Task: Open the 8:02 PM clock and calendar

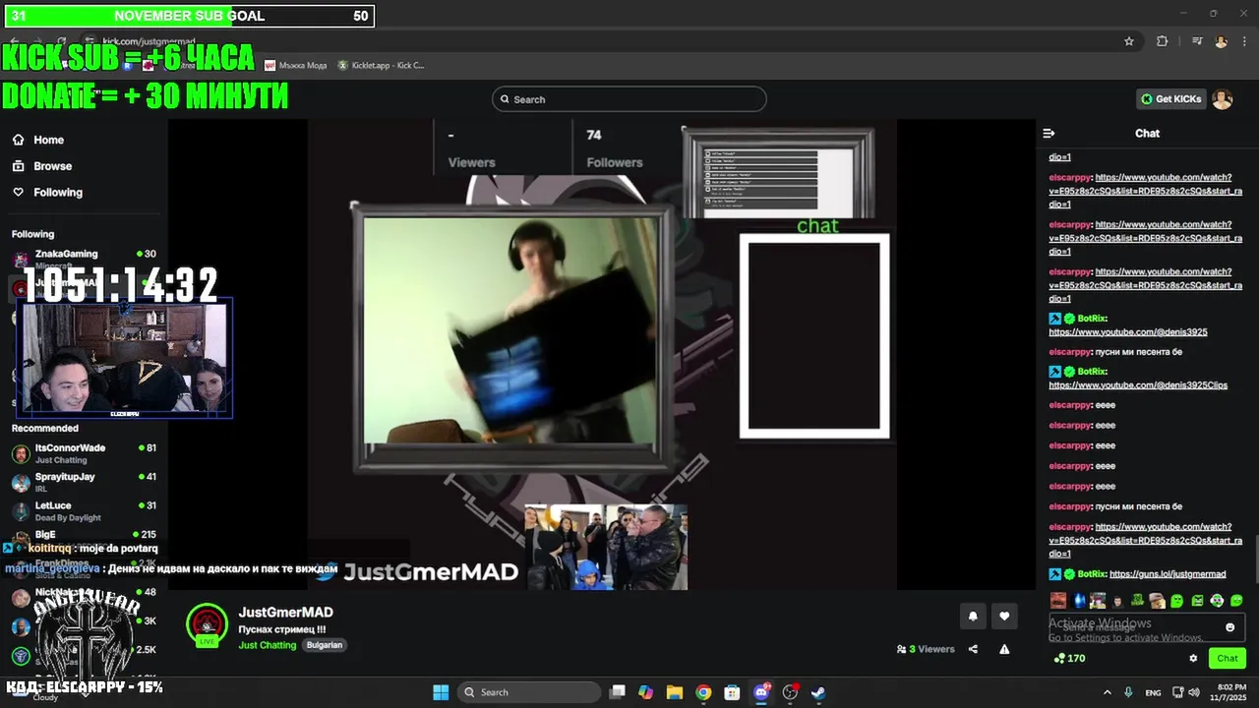Action: pos(1230,692)
